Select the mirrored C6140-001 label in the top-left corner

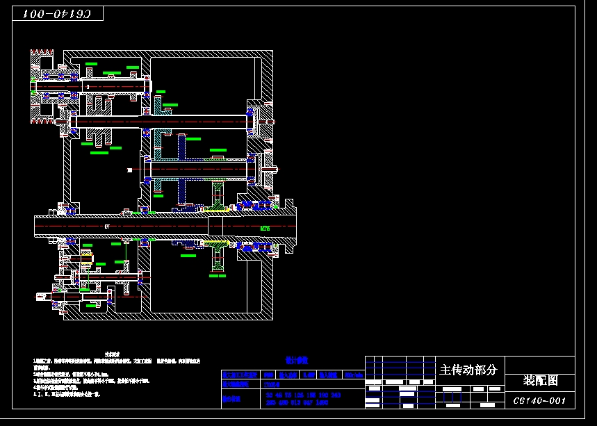pyautogui.click(x=57, y=14)
